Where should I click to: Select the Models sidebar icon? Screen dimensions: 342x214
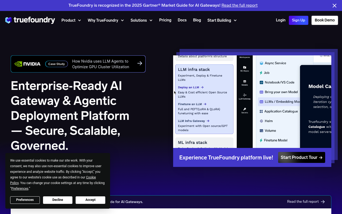click(x=244, y=81)
